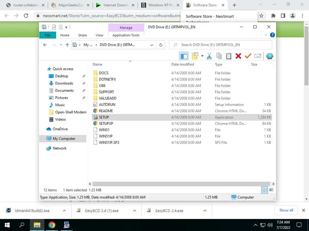Sort by the Size column header
The image size is (309, 231).
point(261,64)
